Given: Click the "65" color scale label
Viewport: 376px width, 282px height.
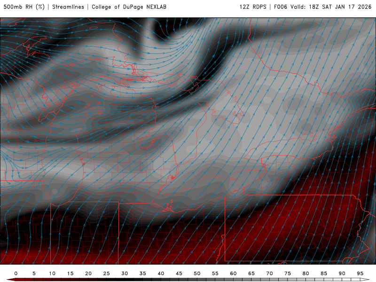Looking at the screenshot, I should click(251, 274).
